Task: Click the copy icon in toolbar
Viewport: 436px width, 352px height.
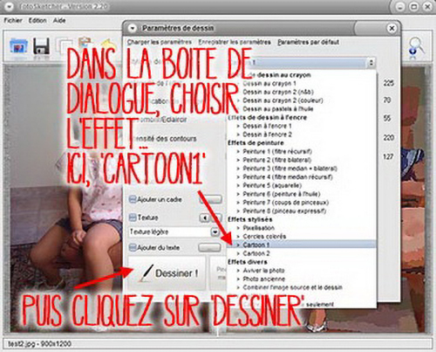Action: (x=64, y=46)
